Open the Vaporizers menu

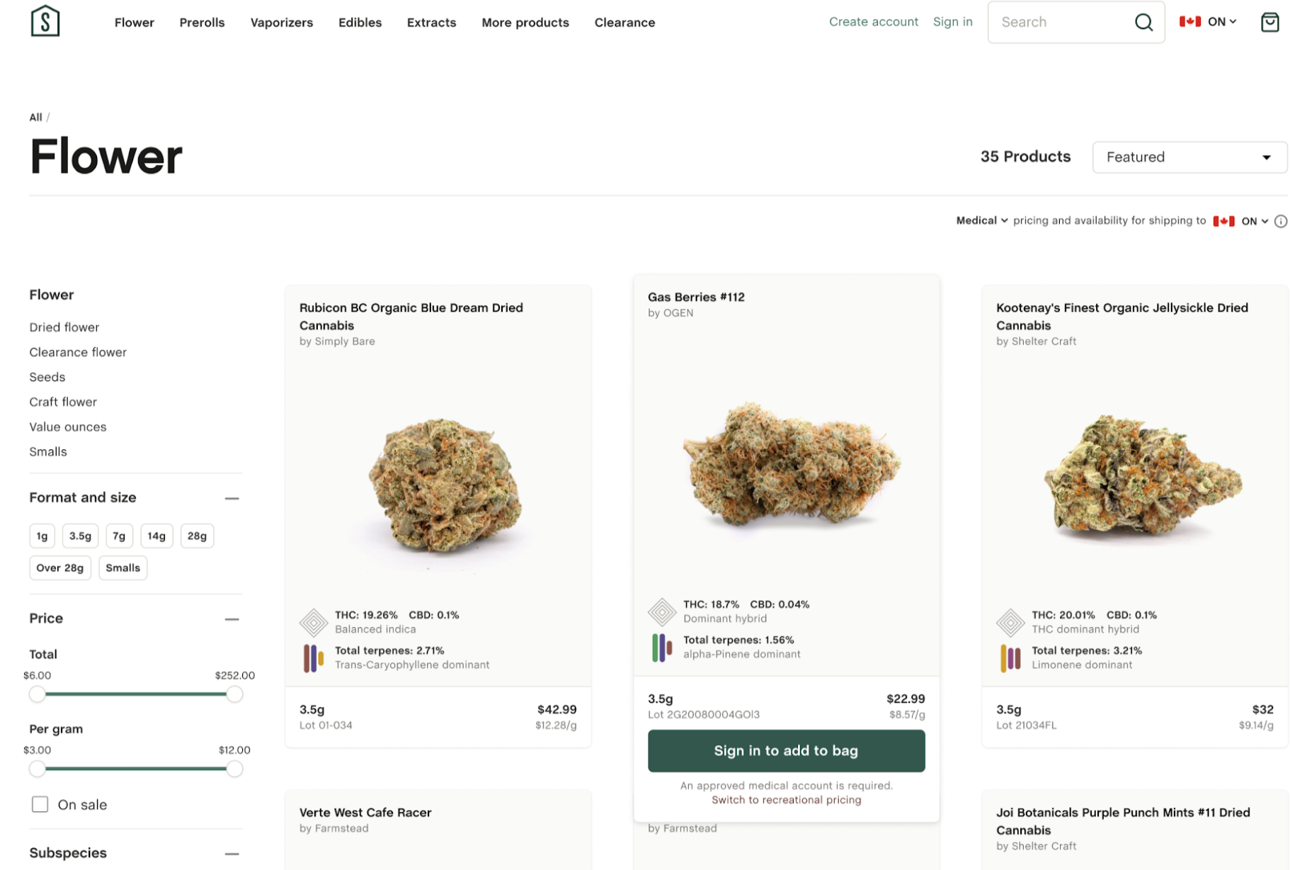point(281,23)
